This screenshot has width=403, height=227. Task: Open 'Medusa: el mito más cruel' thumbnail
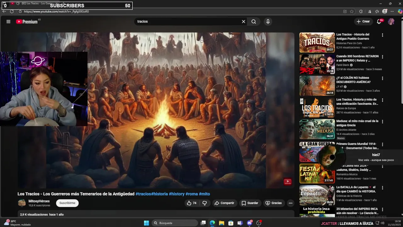[317, 129]
